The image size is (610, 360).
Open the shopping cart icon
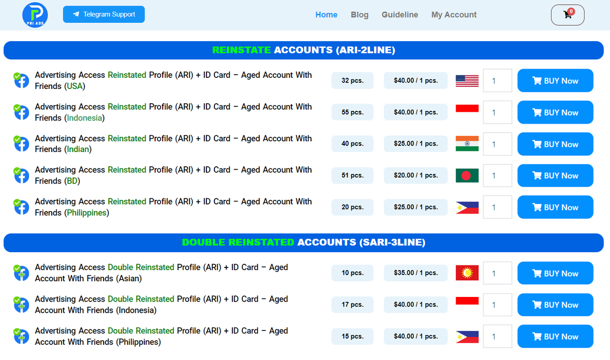[x=568, y=15]
